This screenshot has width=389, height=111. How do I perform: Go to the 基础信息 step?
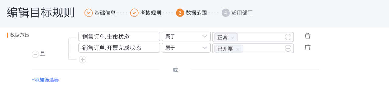pos(100,13)
